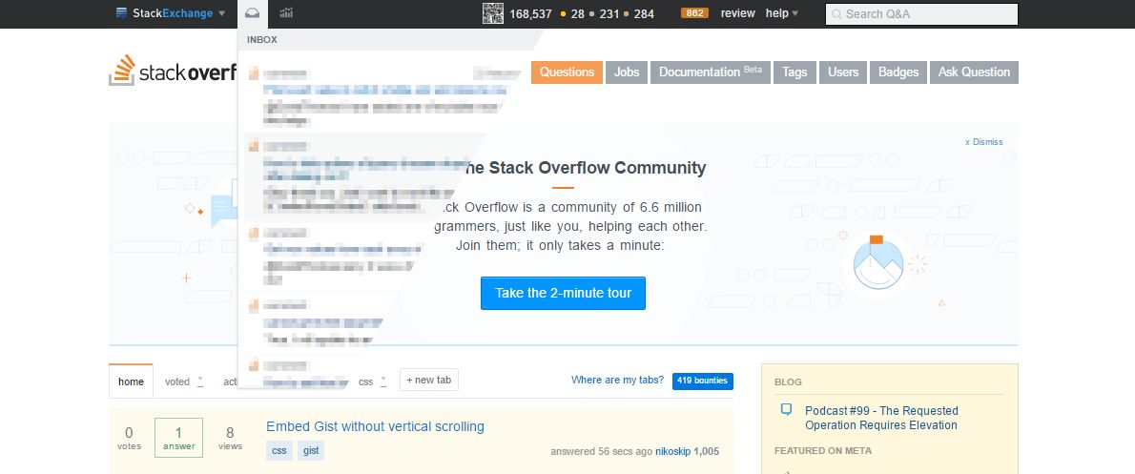This screenshot has width=1135, height=474.
Task: Open the Tags page
Action: tap(794, 72)
